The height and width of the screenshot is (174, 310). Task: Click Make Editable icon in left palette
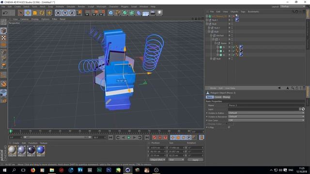coord(3,22)
